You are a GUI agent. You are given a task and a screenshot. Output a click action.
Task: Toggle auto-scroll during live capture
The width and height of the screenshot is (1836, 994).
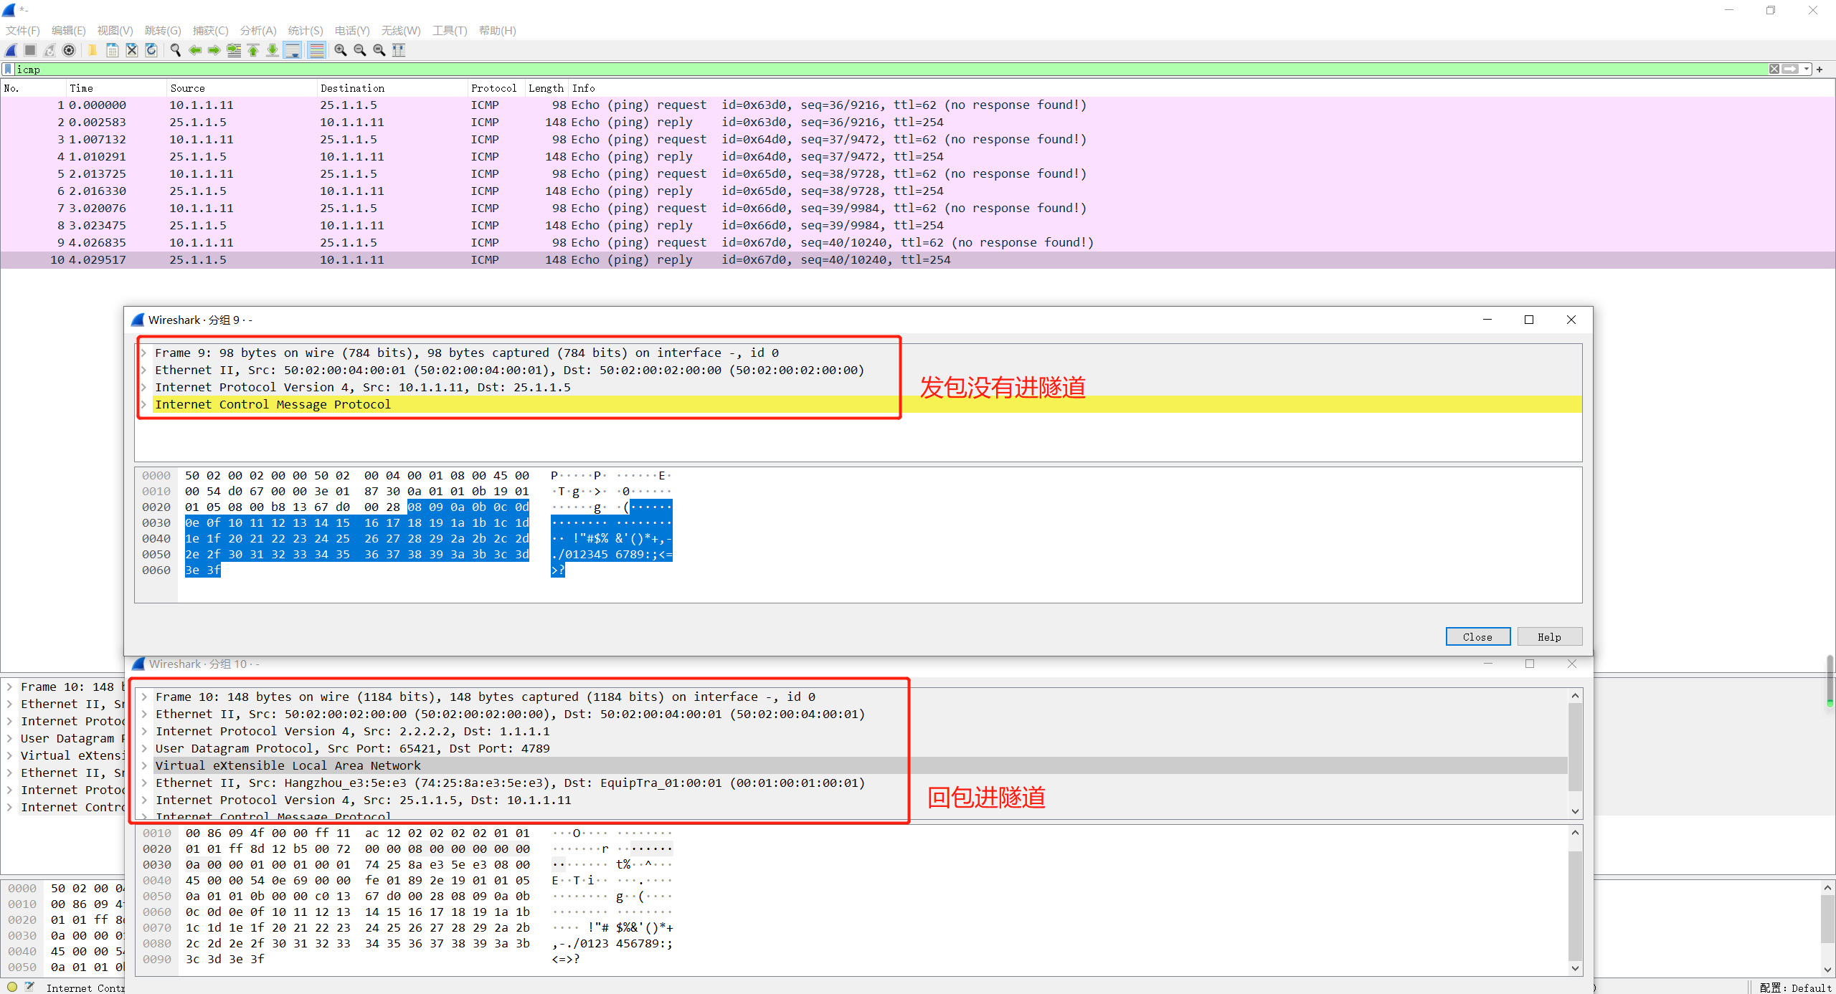point(293,50)
